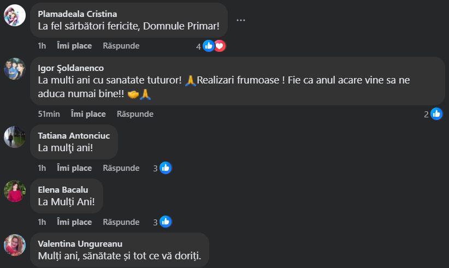This screenshot has width=449, height=268.
Task: Like Plamadeala Cristina's comment with Îmi place
Action: click(x=74, y=46)
